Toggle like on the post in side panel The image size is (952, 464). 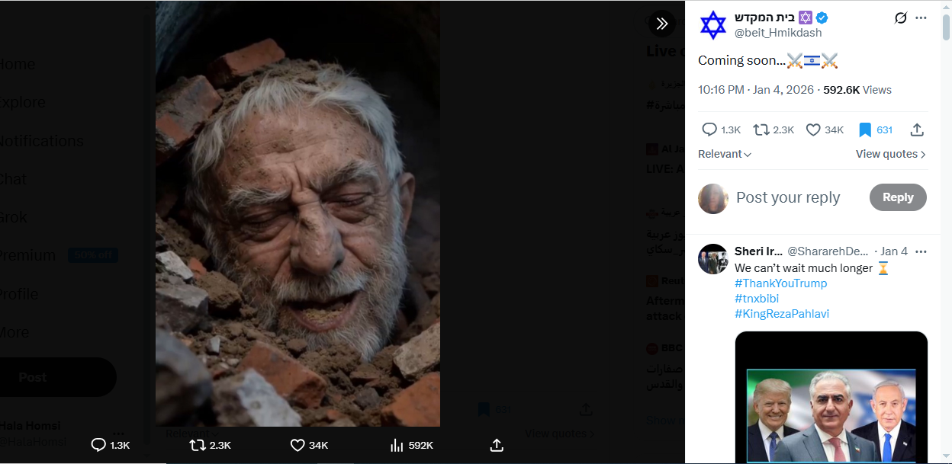pos(813,130)
